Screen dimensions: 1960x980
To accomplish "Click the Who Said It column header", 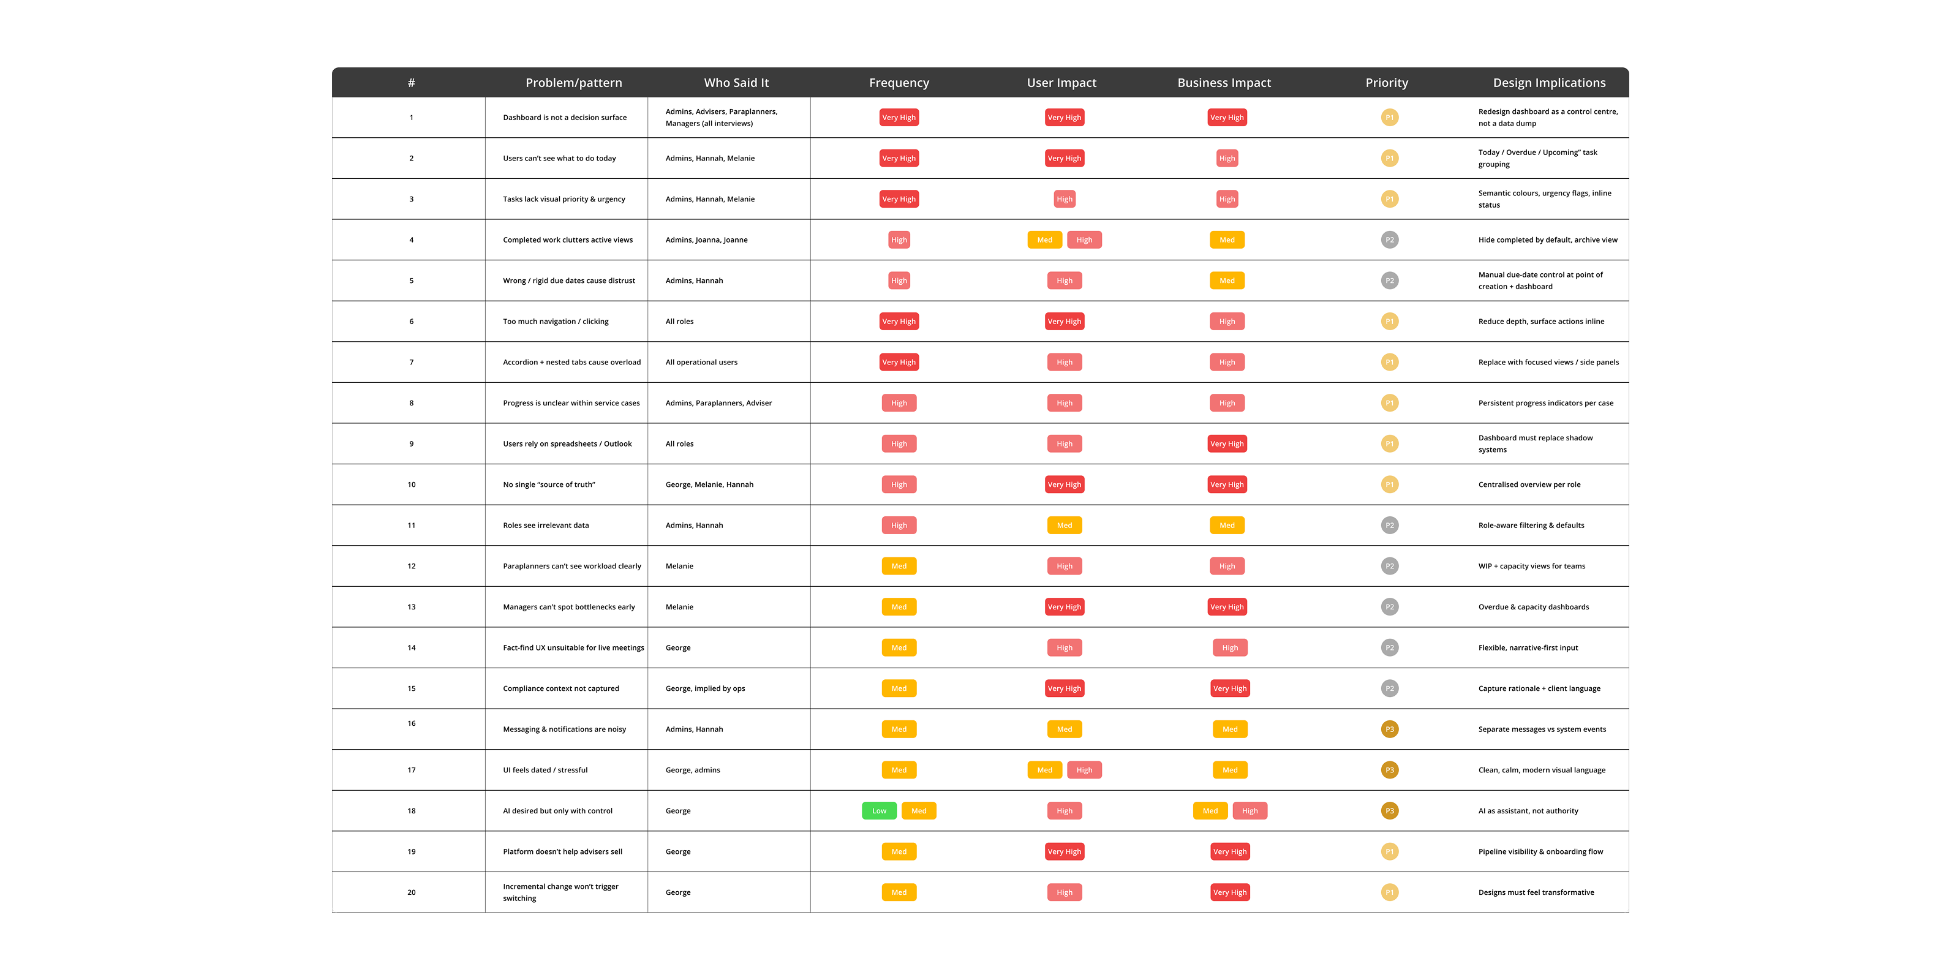I will (x=736, y=83).
